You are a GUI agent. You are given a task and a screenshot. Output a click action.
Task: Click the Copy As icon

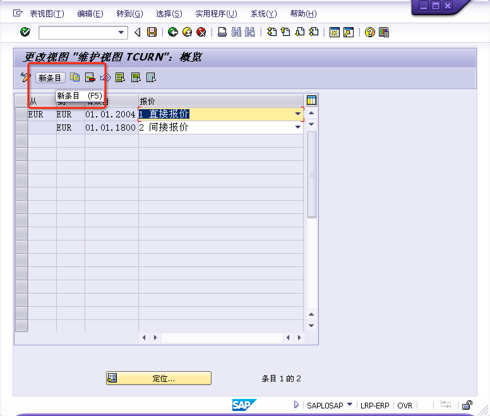(75, 77)
